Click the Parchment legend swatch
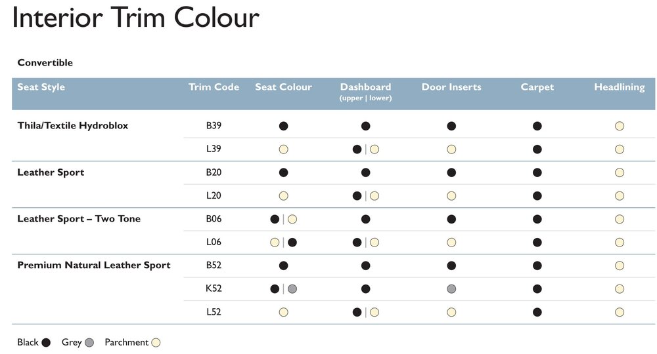Screen dimensions: 657x354 156,343
